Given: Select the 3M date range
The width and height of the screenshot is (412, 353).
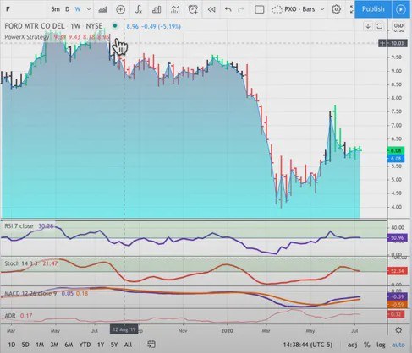Looking at the screenshot, I should coord(54,345).
